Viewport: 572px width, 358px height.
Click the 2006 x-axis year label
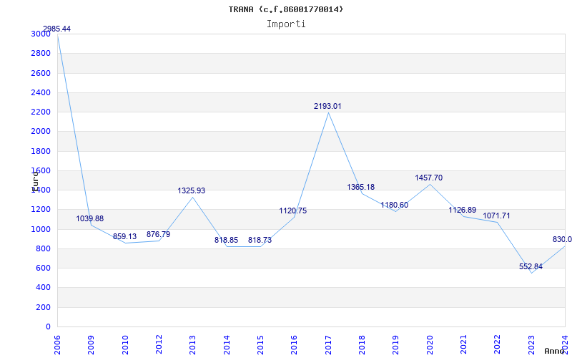click(57, 344)
